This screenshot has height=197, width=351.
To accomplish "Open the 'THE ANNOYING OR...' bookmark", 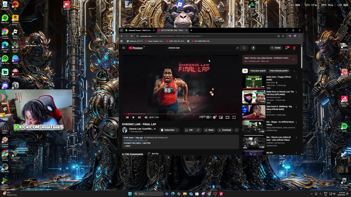I will [x=201, y=41].
